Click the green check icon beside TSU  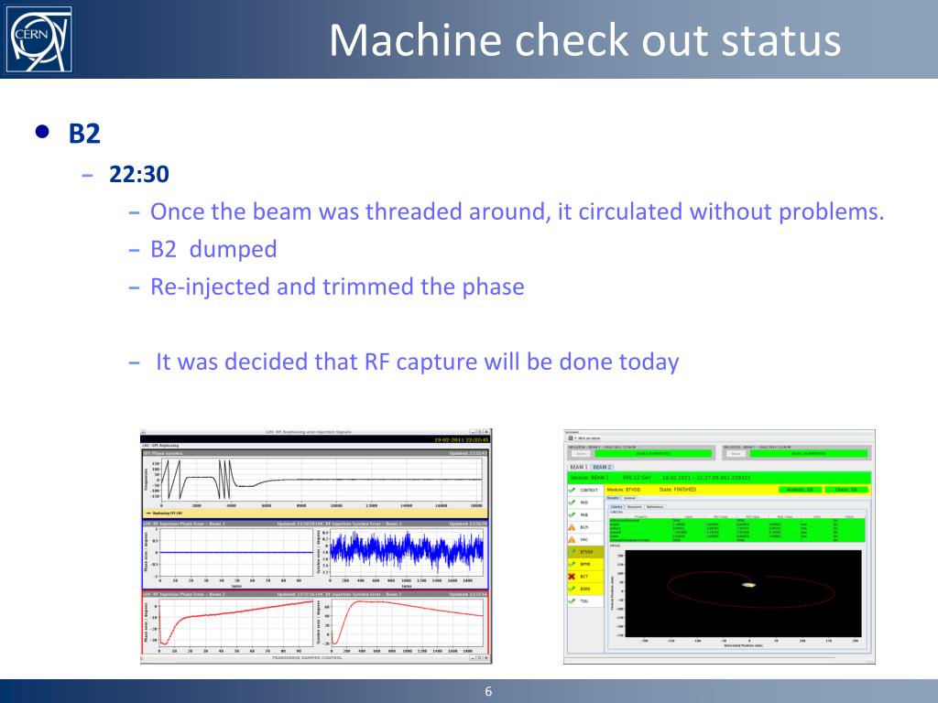tap(572, 600)
